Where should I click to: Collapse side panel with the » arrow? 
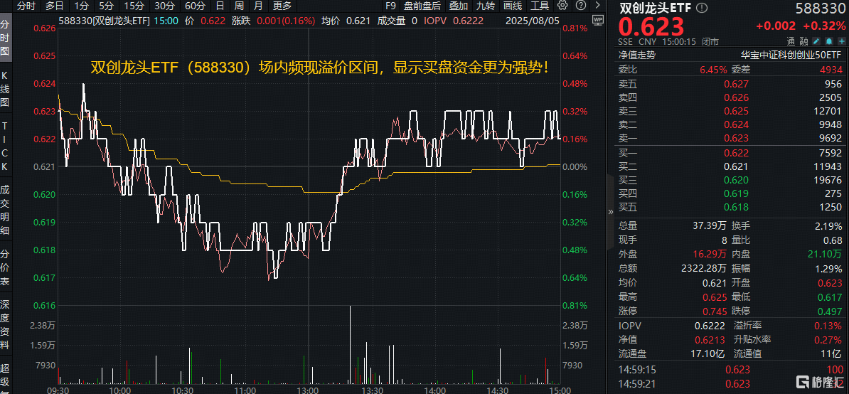[612, 212]
